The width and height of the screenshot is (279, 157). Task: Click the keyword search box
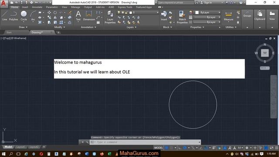tap(175, 3)
